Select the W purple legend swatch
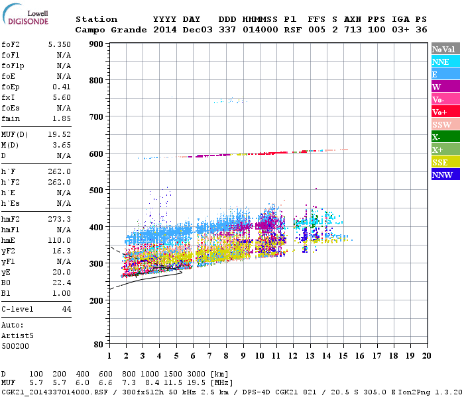464x397 pixels. click(x=445, y=87)
